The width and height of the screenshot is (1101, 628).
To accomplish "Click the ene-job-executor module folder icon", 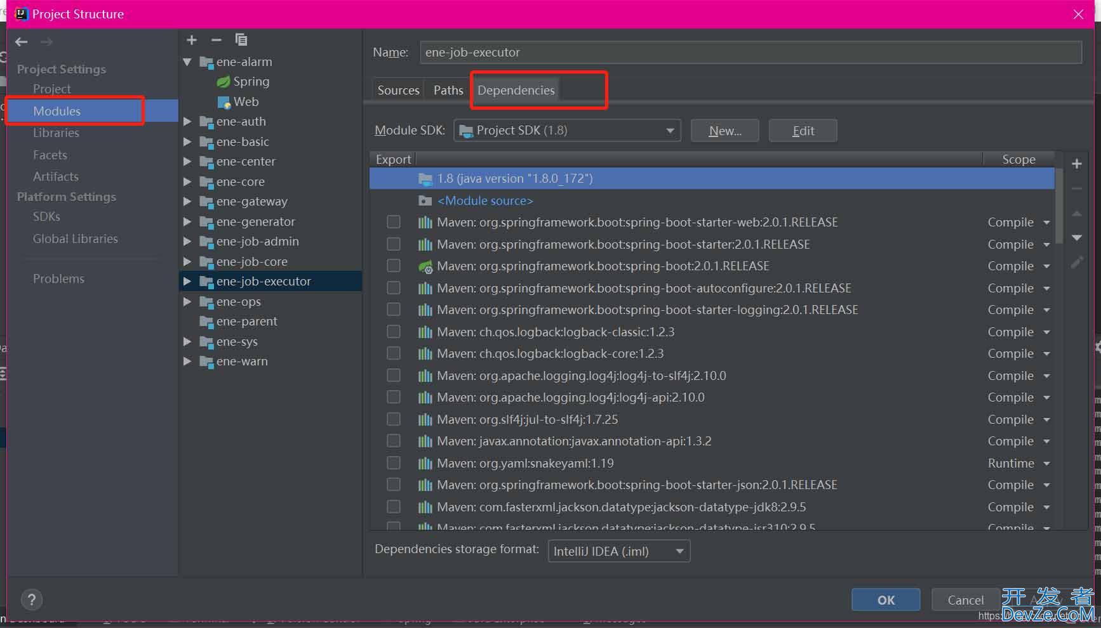I will point(206,282).
